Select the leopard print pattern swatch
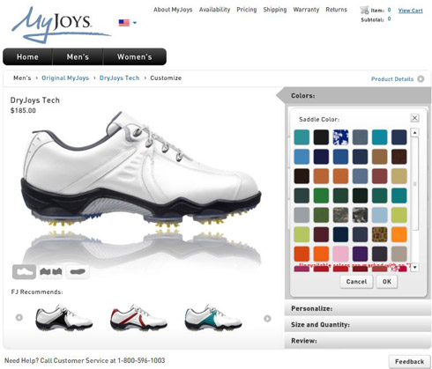Screen dimensions: 432x369 [379, 234]
